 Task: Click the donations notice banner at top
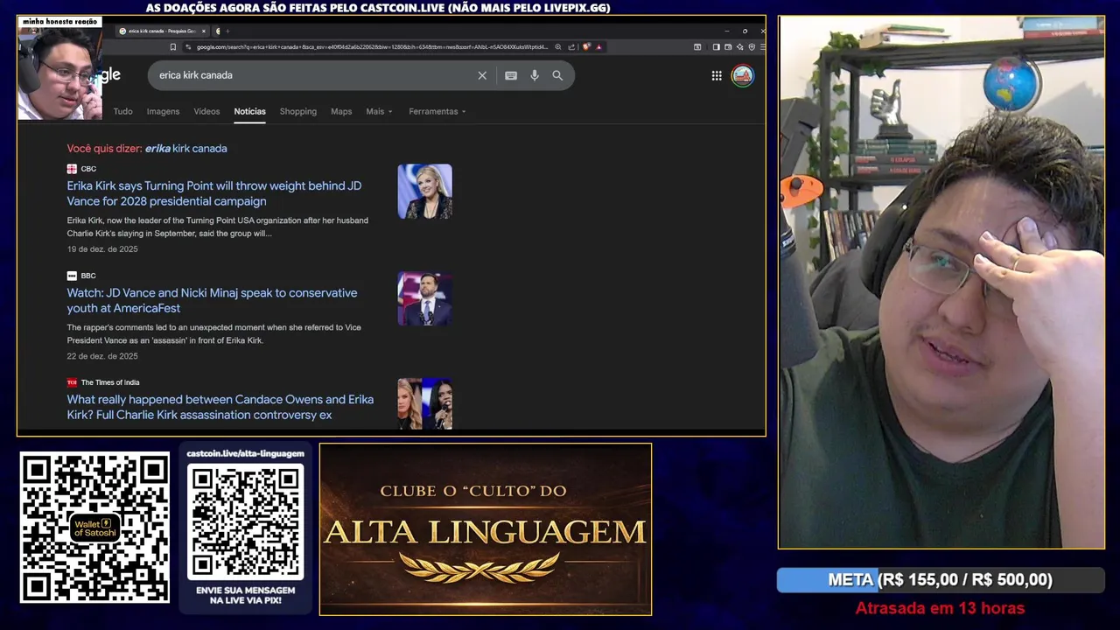pos(378,8)
